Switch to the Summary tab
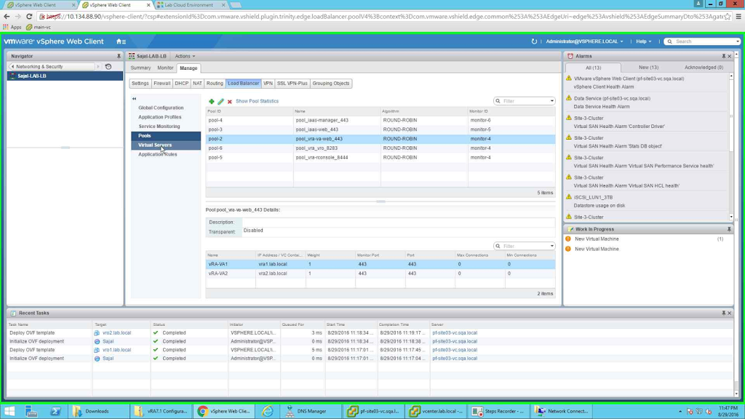The height and width of the screenshot is (419, 745). 140,68
